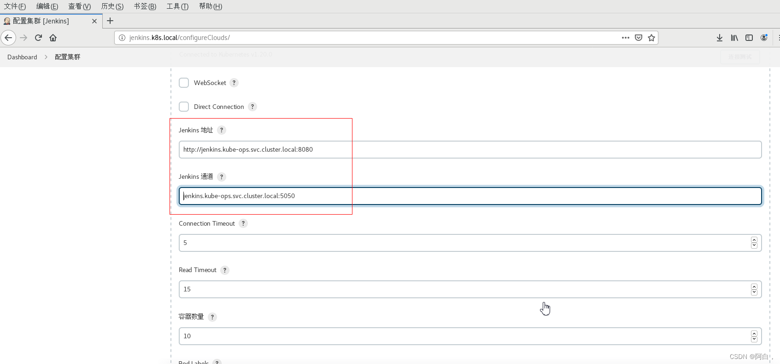Open the page actions three-dot menu
Image resolution: width=780 pixels, height=364 pixels.
[625, 38]
